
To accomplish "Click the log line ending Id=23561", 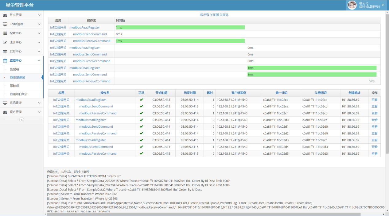I will [82, 194].
